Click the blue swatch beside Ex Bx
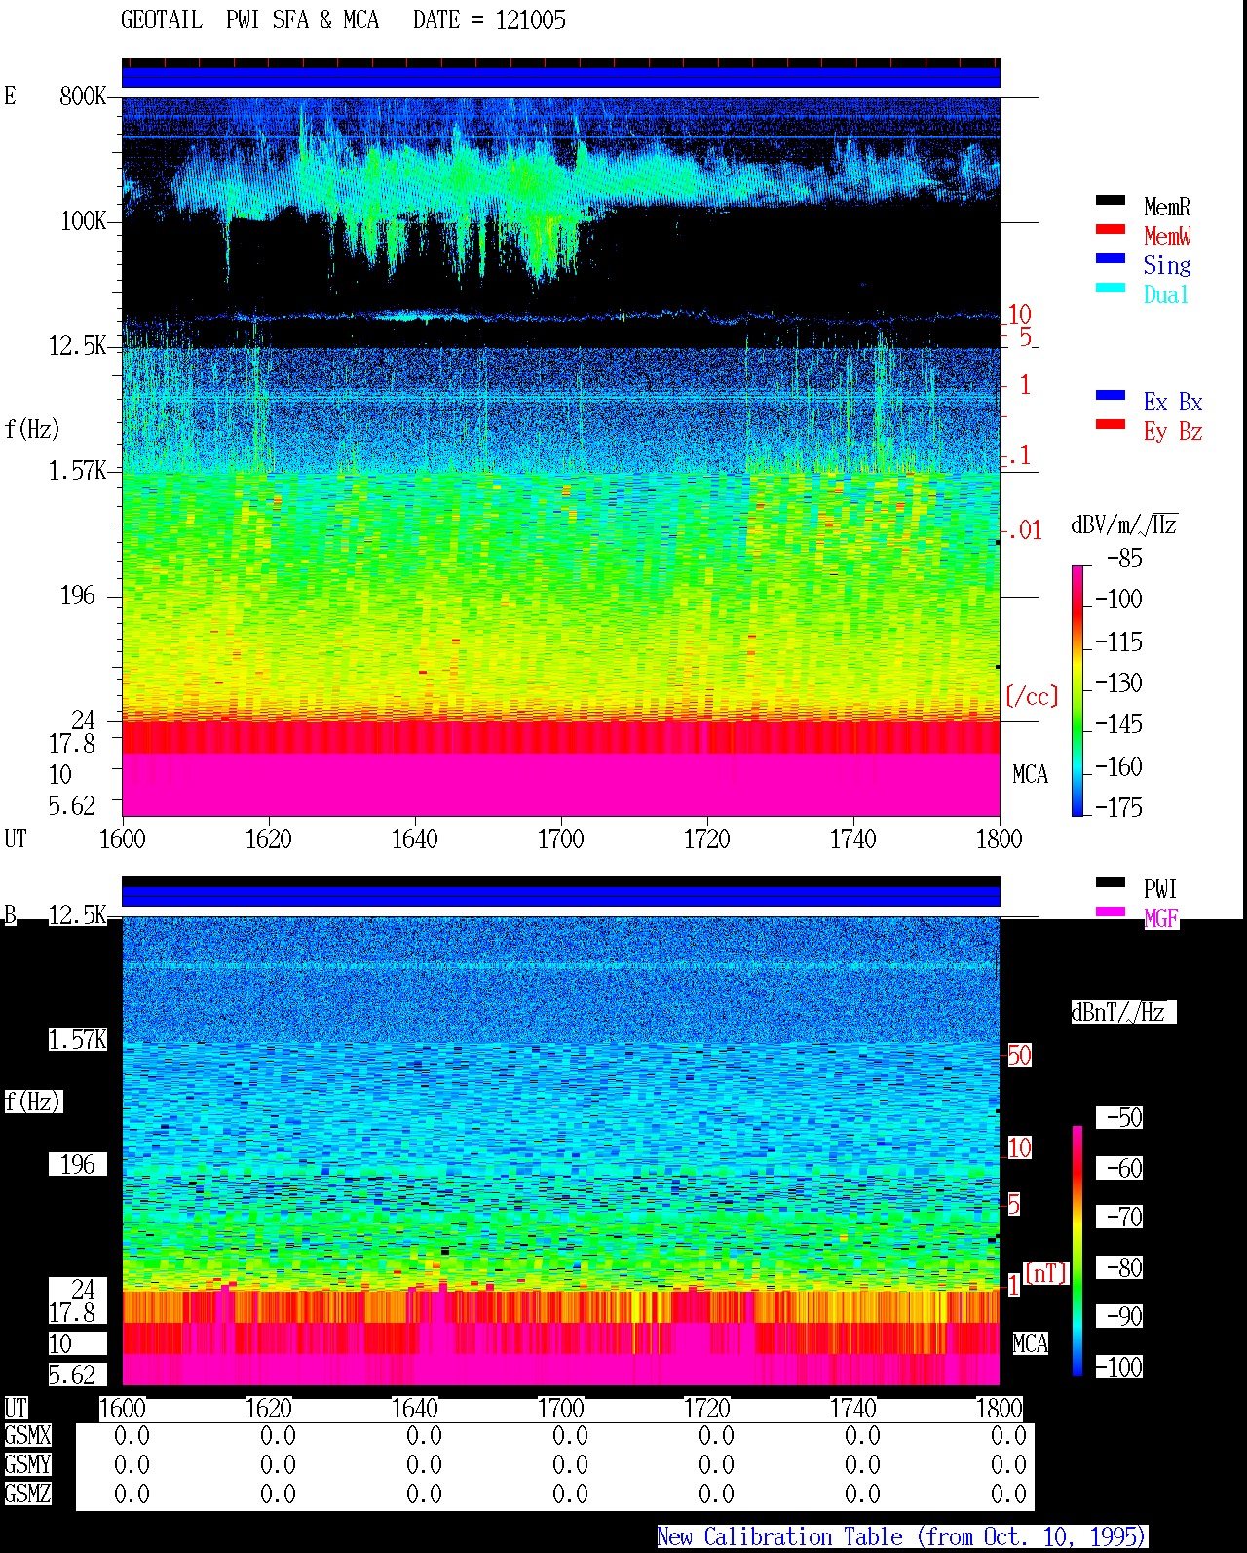1247x1553 pixels. coord(1111,396)
